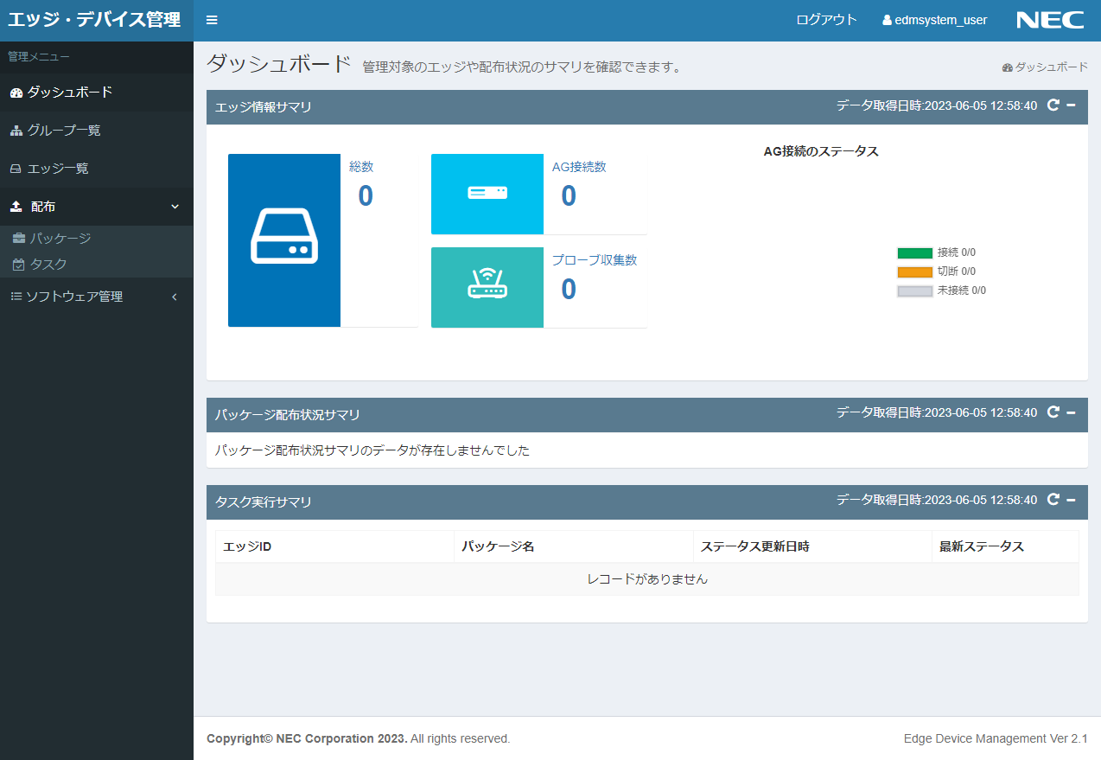Open the edmsystem_user account menu
The width and height of the screenshot is (1101, 760).
click(935, 21)
